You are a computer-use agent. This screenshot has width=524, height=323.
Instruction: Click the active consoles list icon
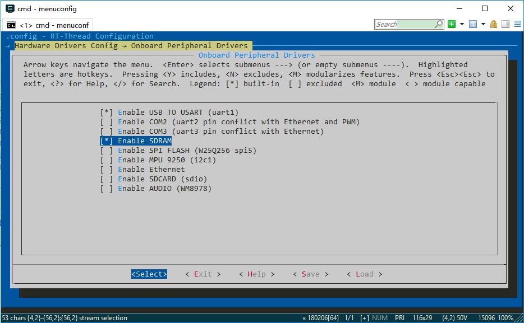click(x=473, y=24)
